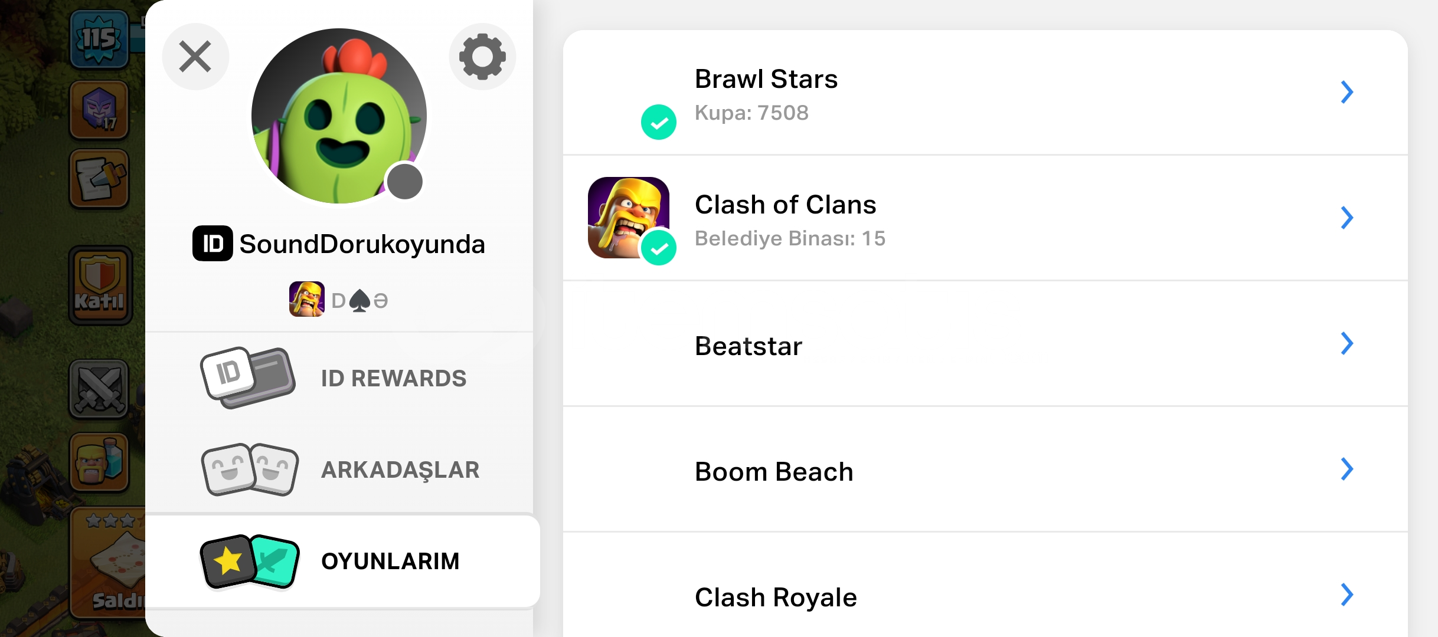
Task: Tap the Katıl clan shield icon
Action: pyautogui.click(x=100, y=285)
